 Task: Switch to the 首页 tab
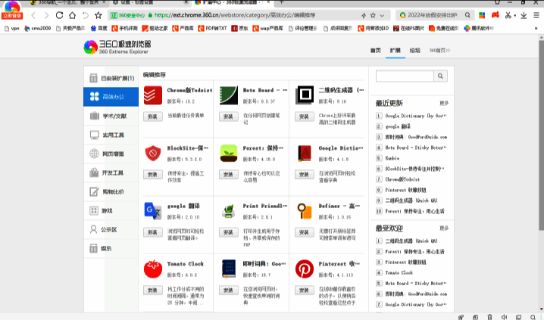375,50
